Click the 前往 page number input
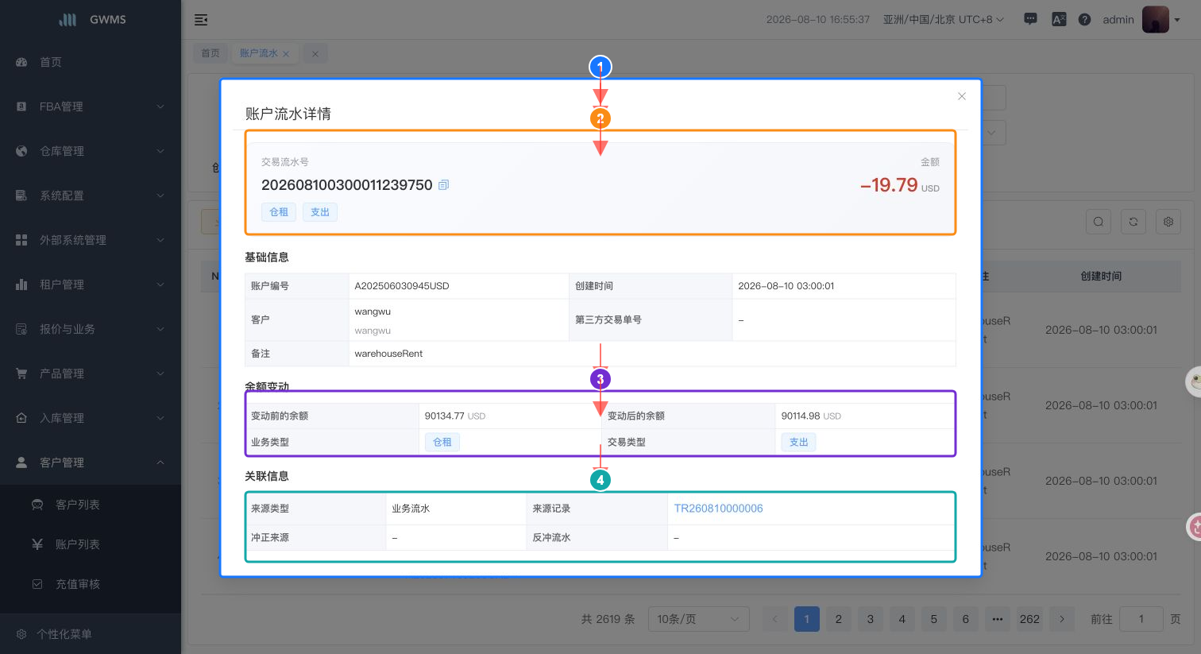This screenshot has height=654, width=1201. pyautogui.click(x=1141, y=619)
